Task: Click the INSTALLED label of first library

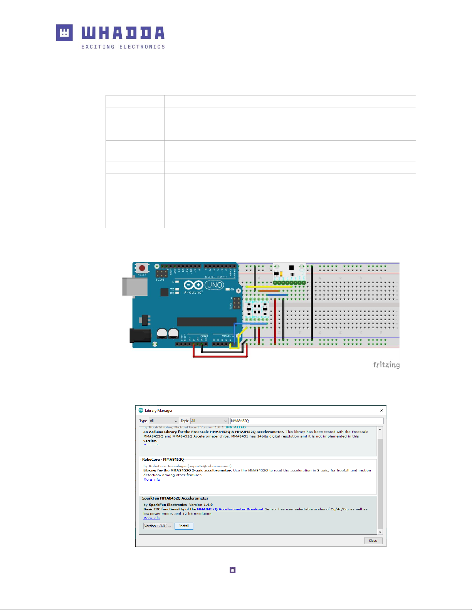Action: click(235, 427)
